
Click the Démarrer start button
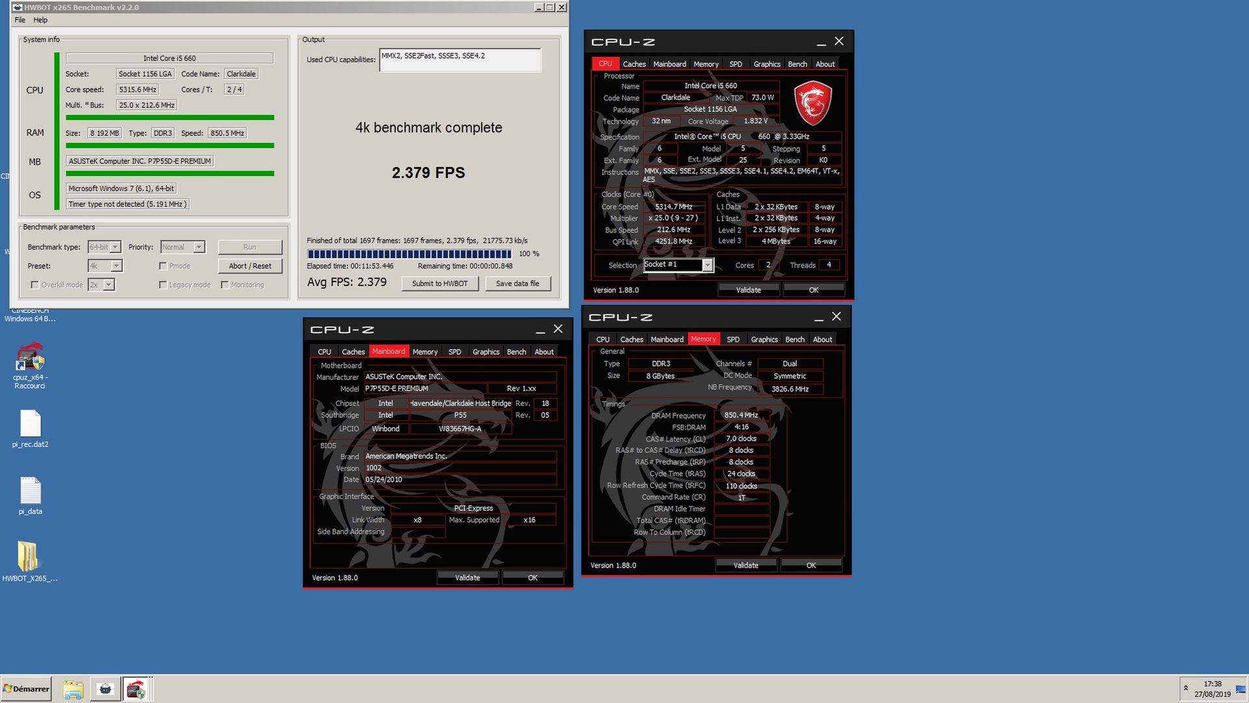(26, 689)
